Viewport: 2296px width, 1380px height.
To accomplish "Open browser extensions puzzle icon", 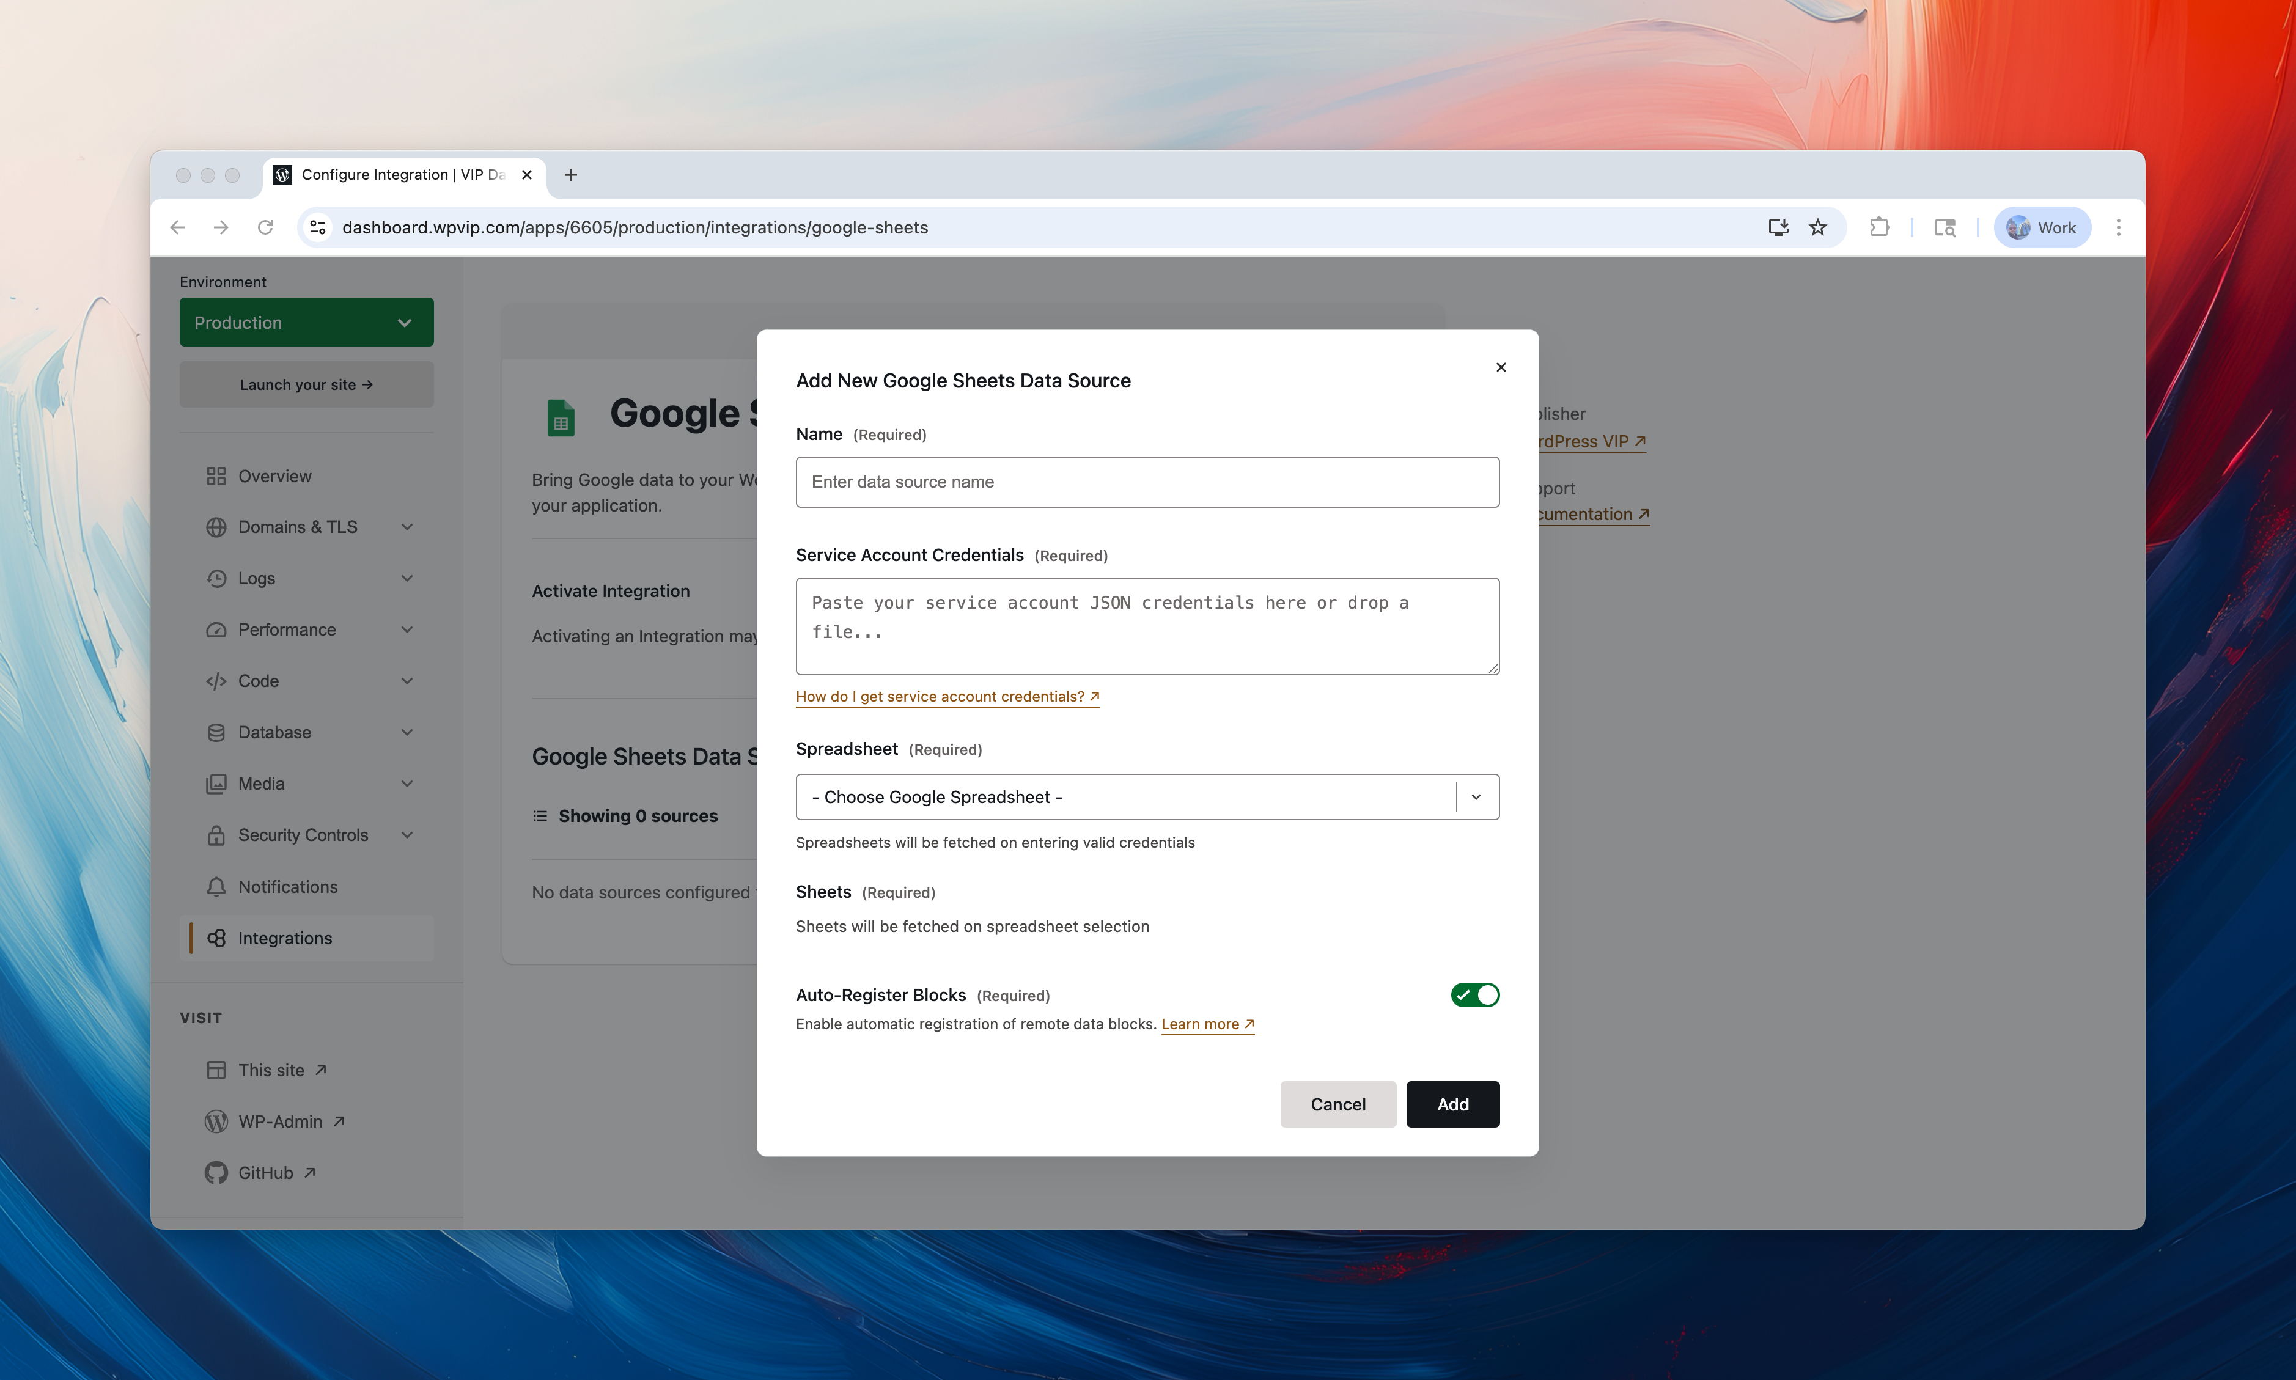I will click(1879, 227).
